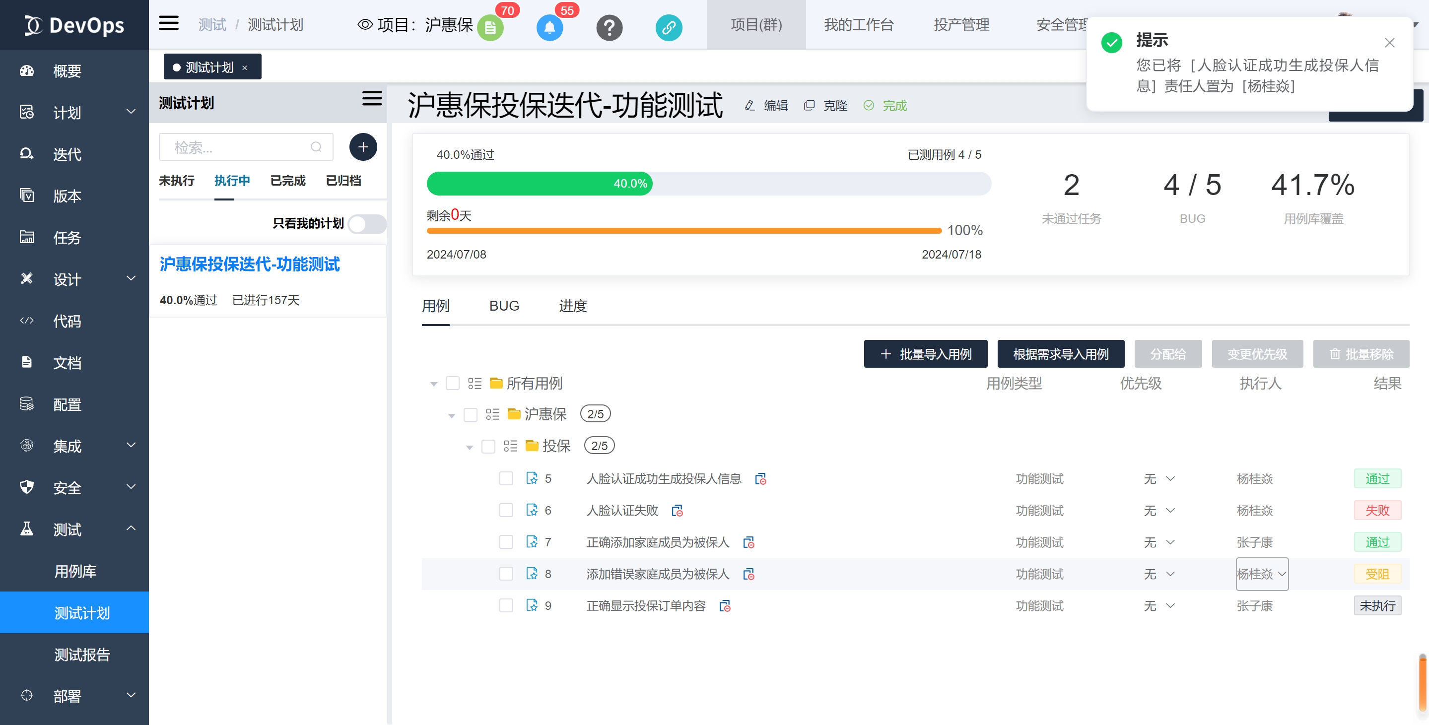The height and width of the screenshot is (725, 1429).
Task: Click the green 40.0% pass progress bar
Action: click(x=539, y=184)
